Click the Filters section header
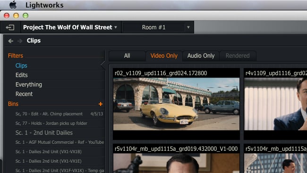This screenshot has width=307, height=173. tap(16, 56)
